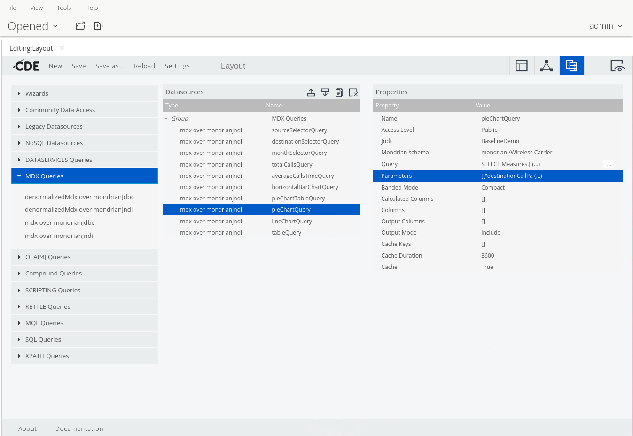Viewport: 633px width, 436px height.
Task: Expand the SQL Queries section
Action: click(43, 339)
